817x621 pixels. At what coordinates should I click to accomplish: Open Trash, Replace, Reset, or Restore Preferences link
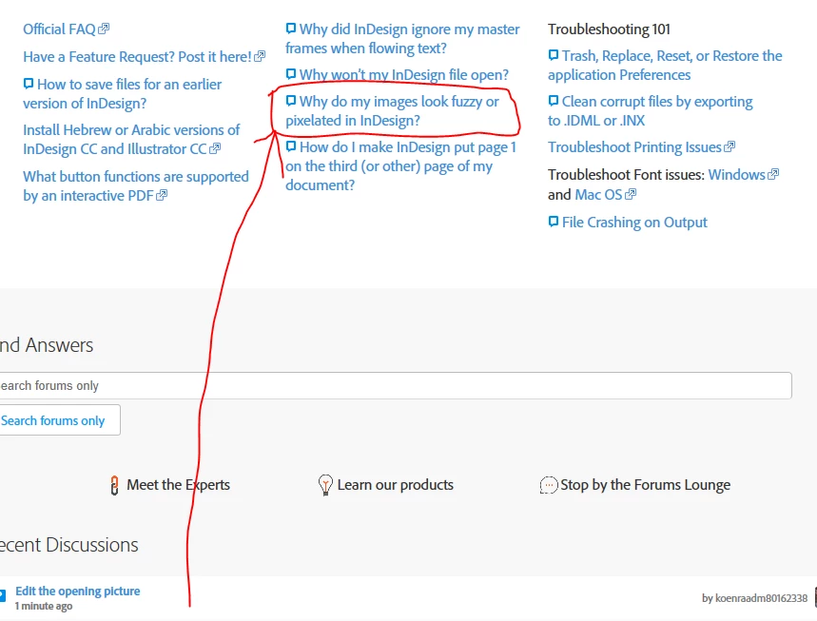click(665, 65)
